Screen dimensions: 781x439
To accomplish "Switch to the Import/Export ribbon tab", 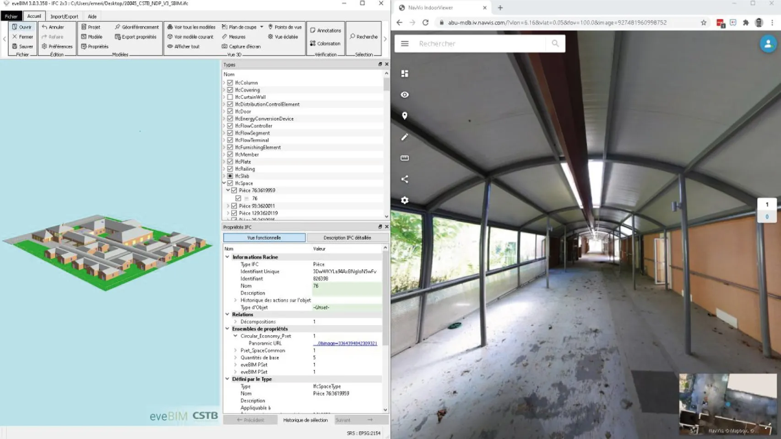I will 64,16.
